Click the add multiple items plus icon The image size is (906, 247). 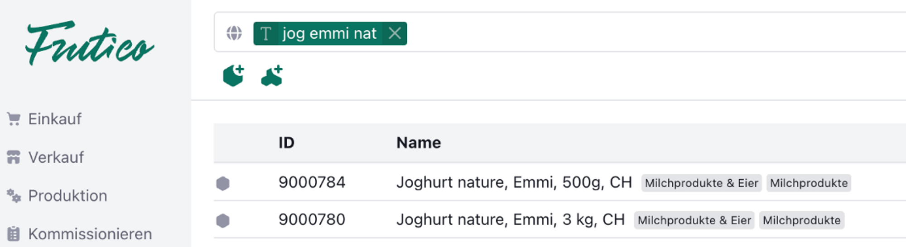[x=272, y=75]
